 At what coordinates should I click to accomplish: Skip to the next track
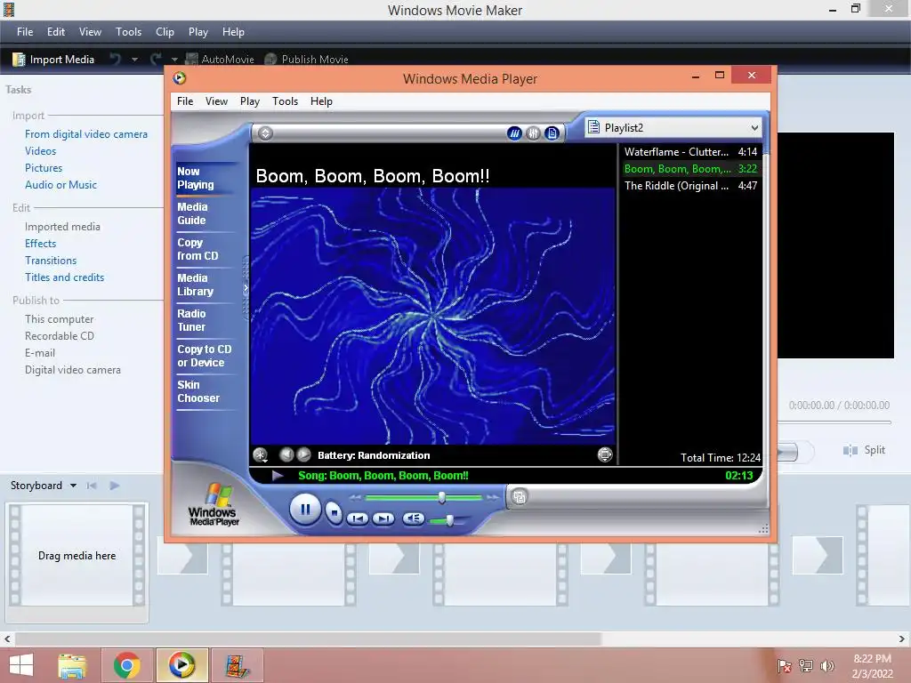pyautogui.click(x=383, y=518)
